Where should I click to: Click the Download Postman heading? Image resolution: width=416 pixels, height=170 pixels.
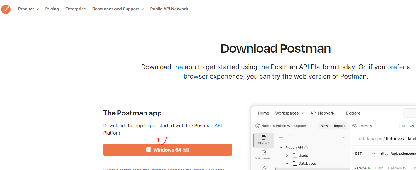(276, 49)
